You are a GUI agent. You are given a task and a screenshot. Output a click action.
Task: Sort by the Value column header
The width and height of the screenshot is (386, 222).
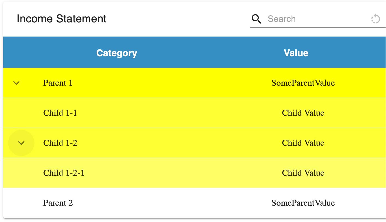coord(296,53)
